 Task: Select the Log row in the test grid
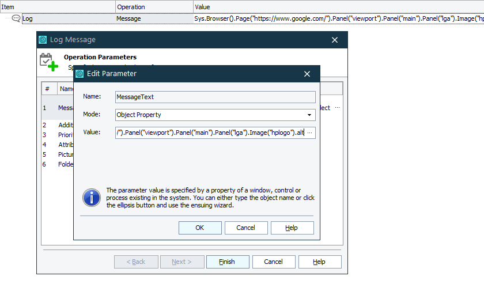69,18
